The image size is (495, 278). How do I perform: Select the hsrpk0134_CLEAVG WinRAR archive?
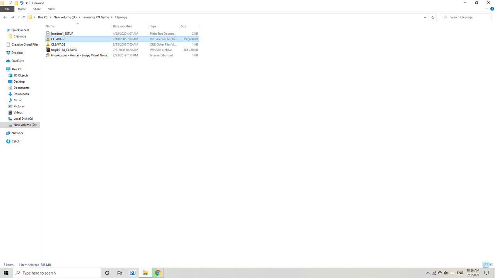tap(64, 50)
